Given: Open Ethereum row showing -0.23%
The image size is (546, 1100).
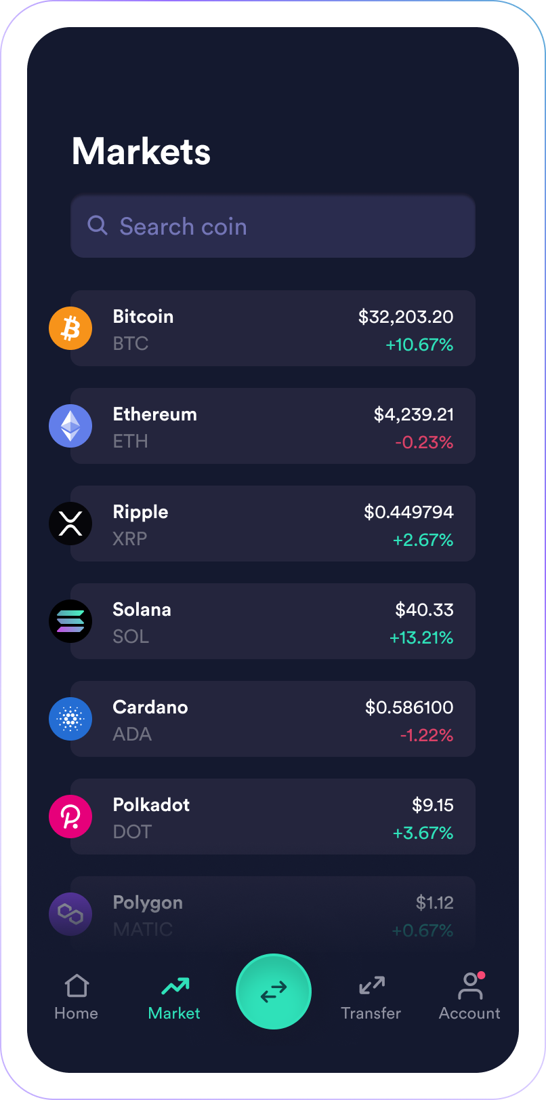Looking at the screenshot, I should pos(273,426).
